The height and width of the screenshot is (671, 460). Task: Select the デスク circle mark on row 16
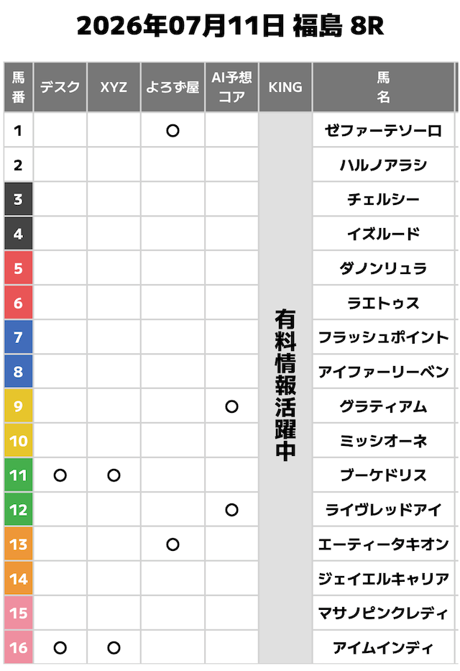60,648
